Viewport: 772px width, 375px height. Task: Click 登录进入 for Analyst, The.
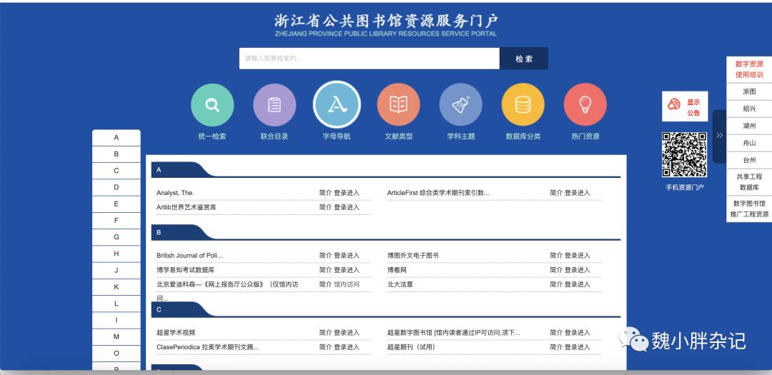pyautogui.click(x=347, y=193)
